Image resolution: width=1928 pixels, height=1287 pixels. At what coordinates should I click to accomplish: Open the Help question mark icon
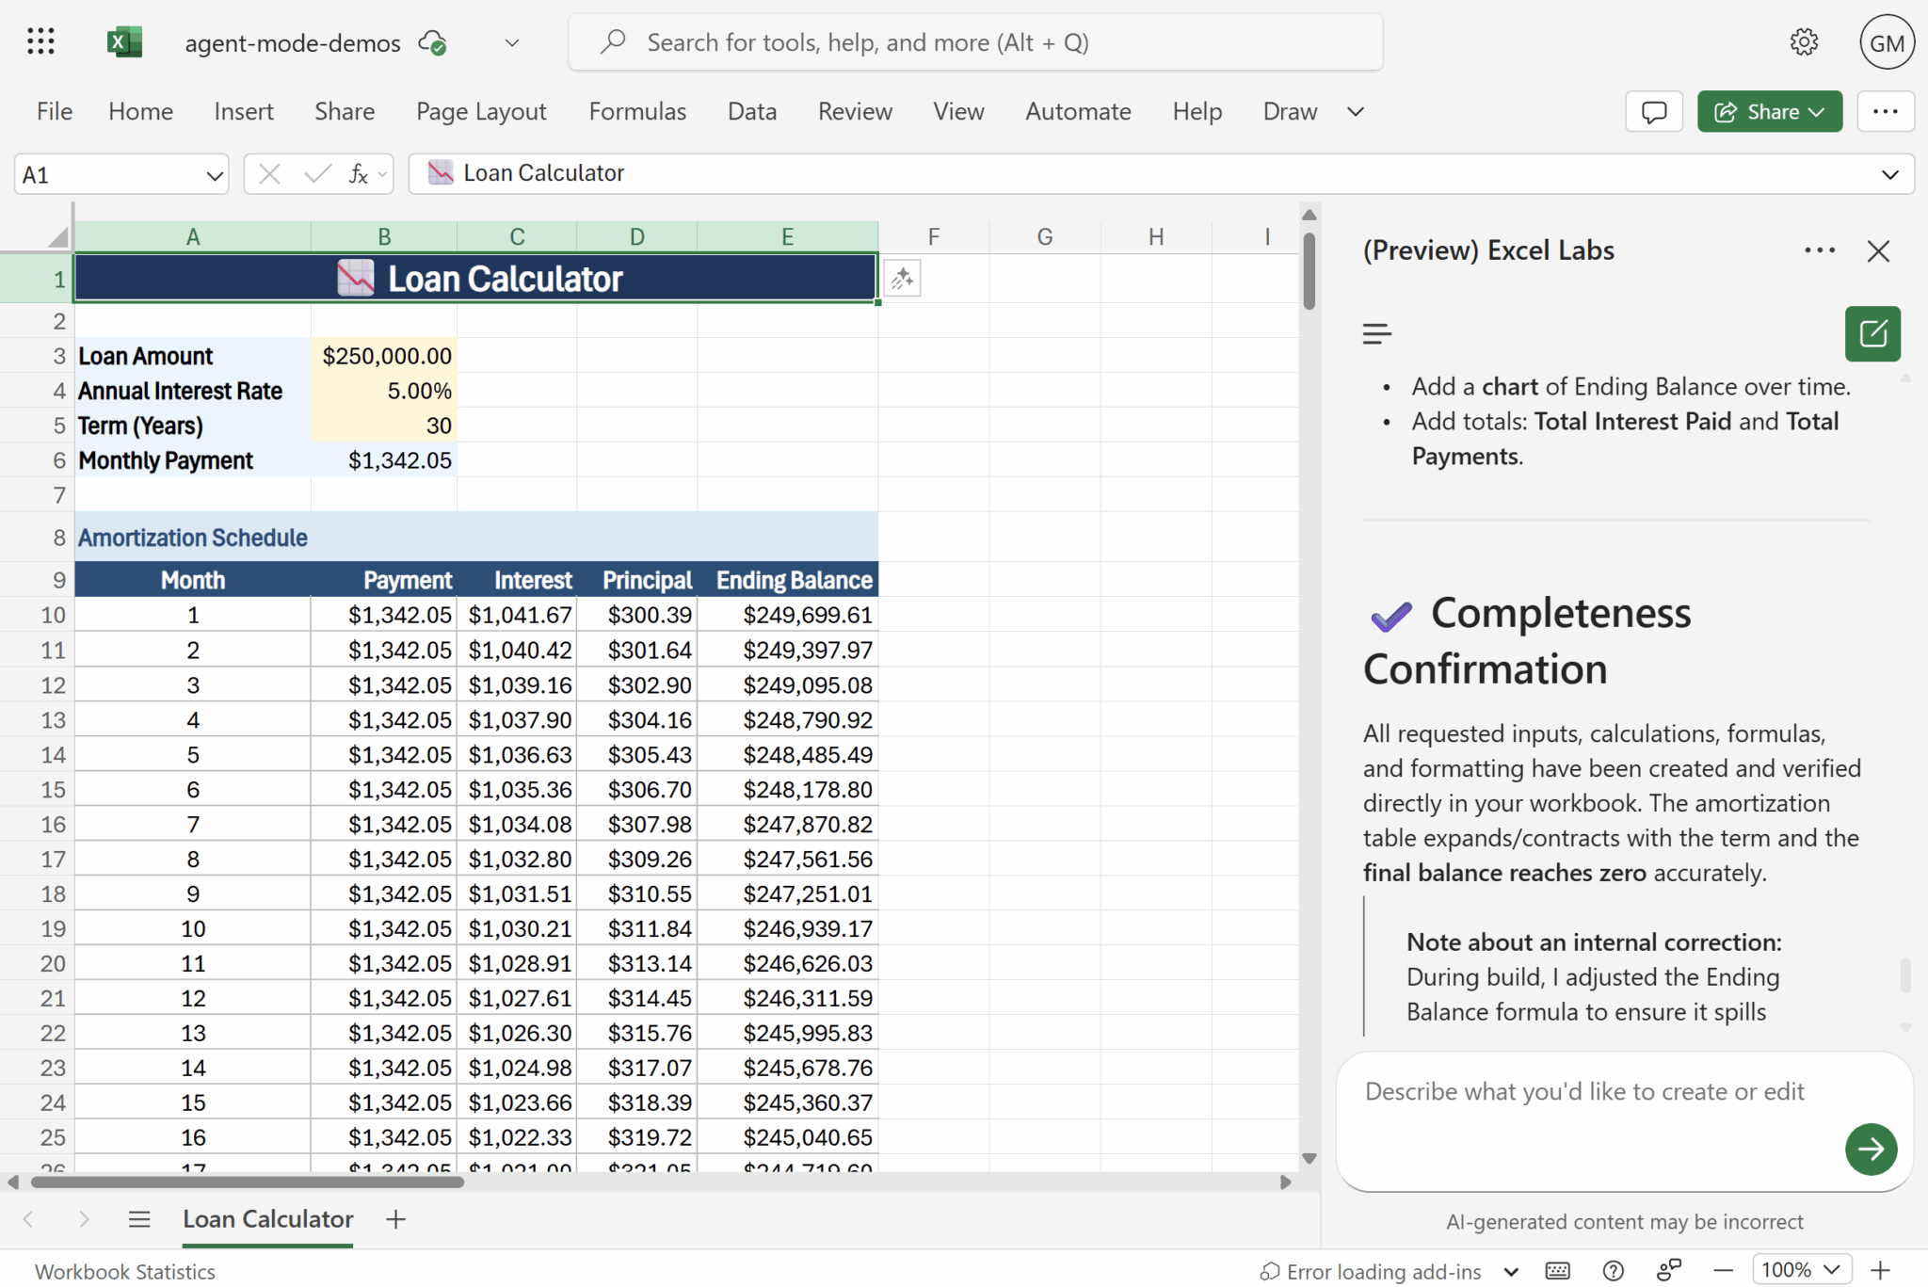click(x=1613, y=1271)
